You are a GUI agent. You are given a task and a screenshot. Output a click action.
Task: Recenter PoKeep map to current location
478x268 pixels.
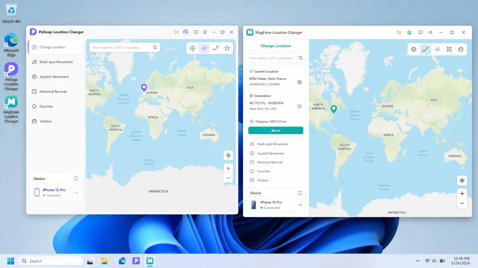[x=228, y=155]
